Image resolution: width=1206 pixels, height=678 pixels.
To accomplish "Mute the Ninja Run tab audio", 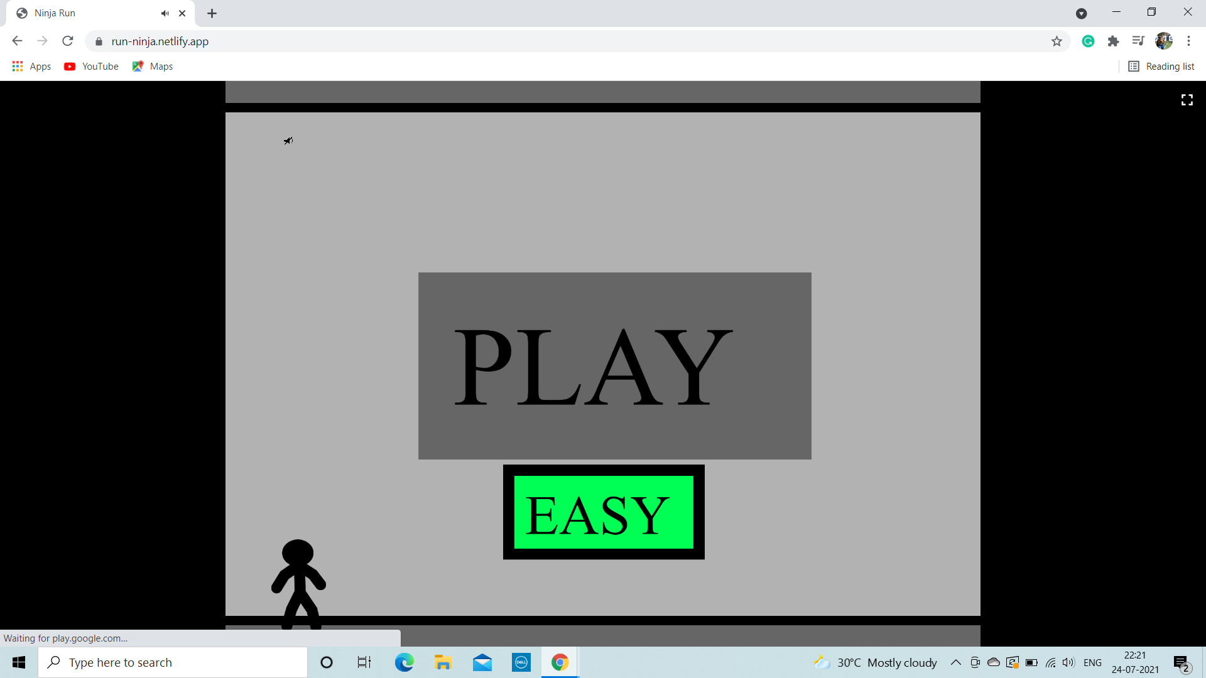I will tap(165, 13).
